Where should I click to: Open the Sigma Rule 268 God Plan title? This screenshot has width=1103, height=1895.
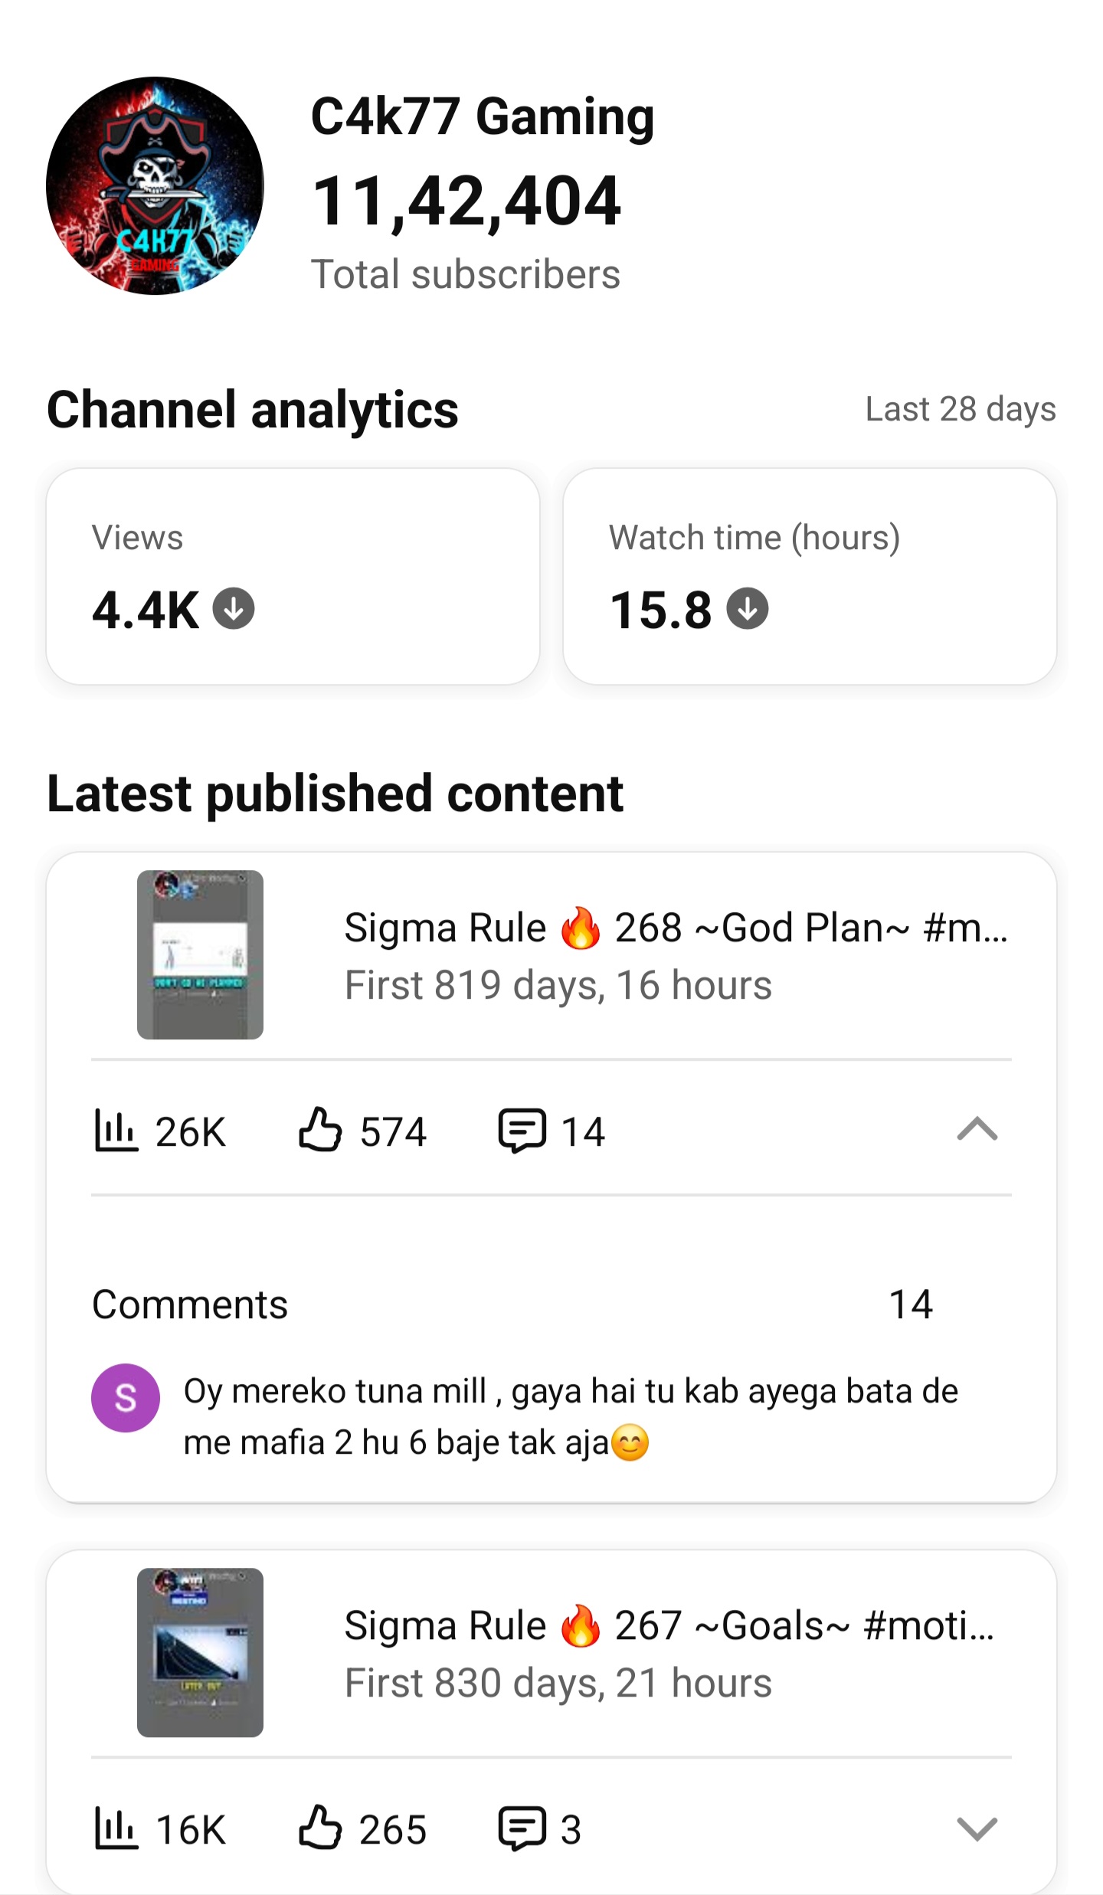tap(676, 928)
